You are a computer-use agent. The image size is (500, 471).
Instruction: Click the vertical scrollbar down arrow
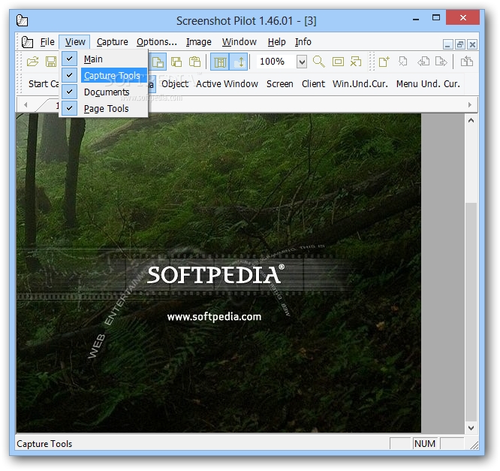click(x=471, y=427)
